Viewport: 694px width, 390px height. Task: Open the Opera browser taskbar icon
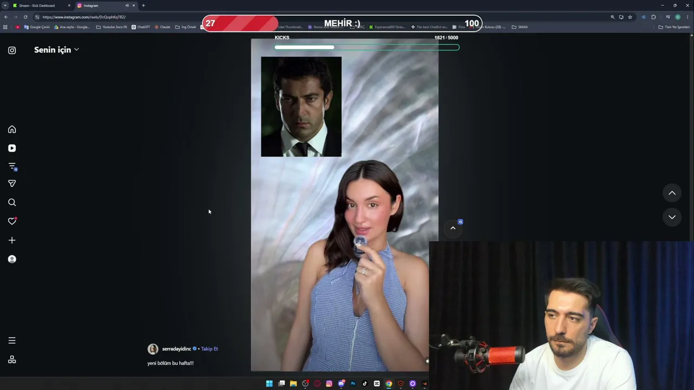[x=317, y=383]
